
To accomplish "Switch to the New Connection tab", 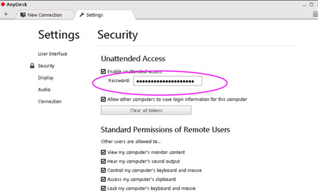I will (45, 15).
